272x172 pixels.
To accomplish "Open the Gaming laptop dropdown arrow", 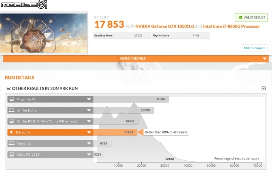I will click(89, 110).
